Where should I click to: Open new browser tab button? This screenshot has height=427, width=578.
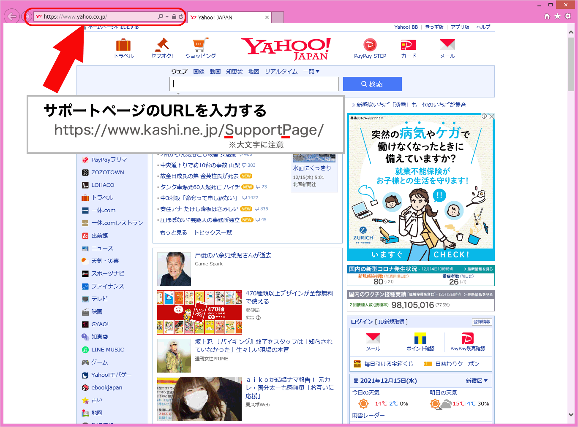(x=278, y=17)
